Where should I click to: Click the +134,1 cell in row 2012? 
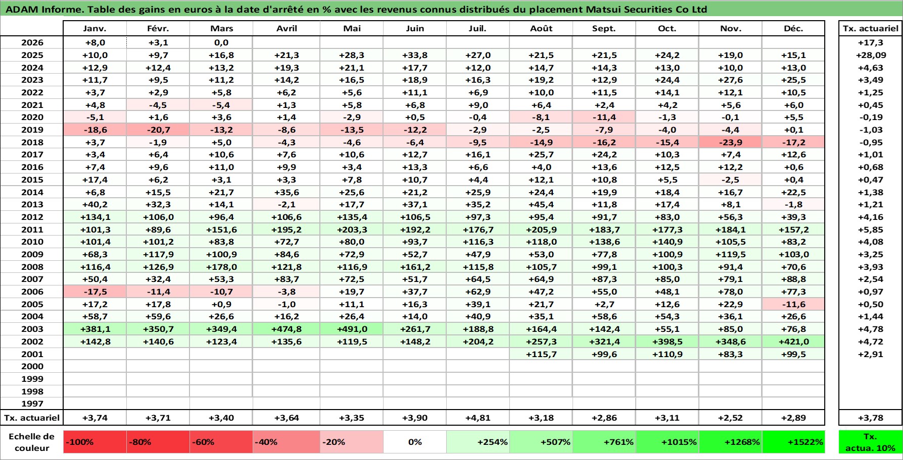click(x=95, y=217)
